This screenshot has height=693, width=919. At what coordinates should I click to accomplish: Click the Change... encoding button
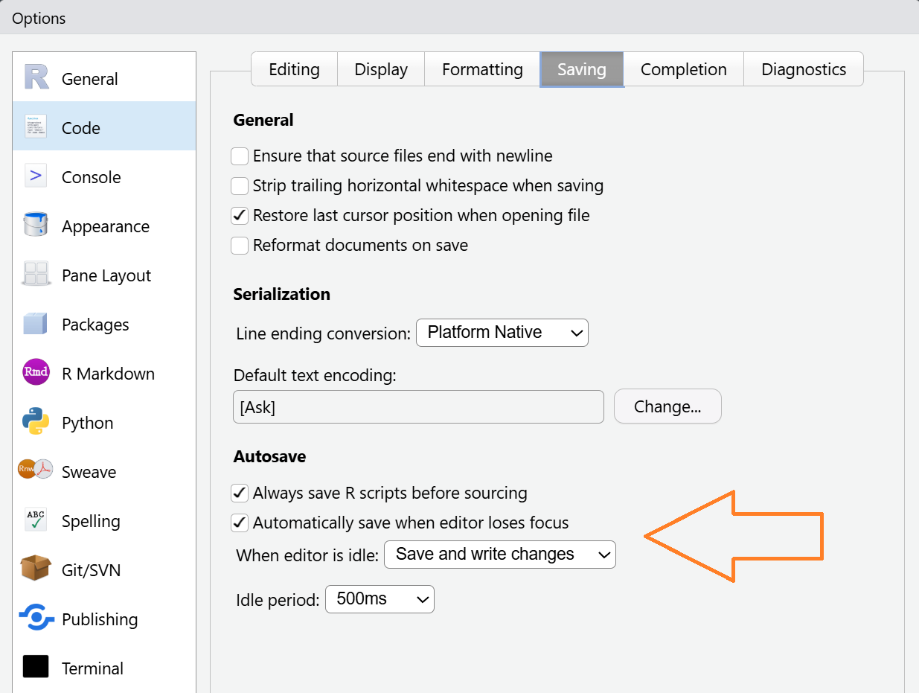tap(667, 407)
